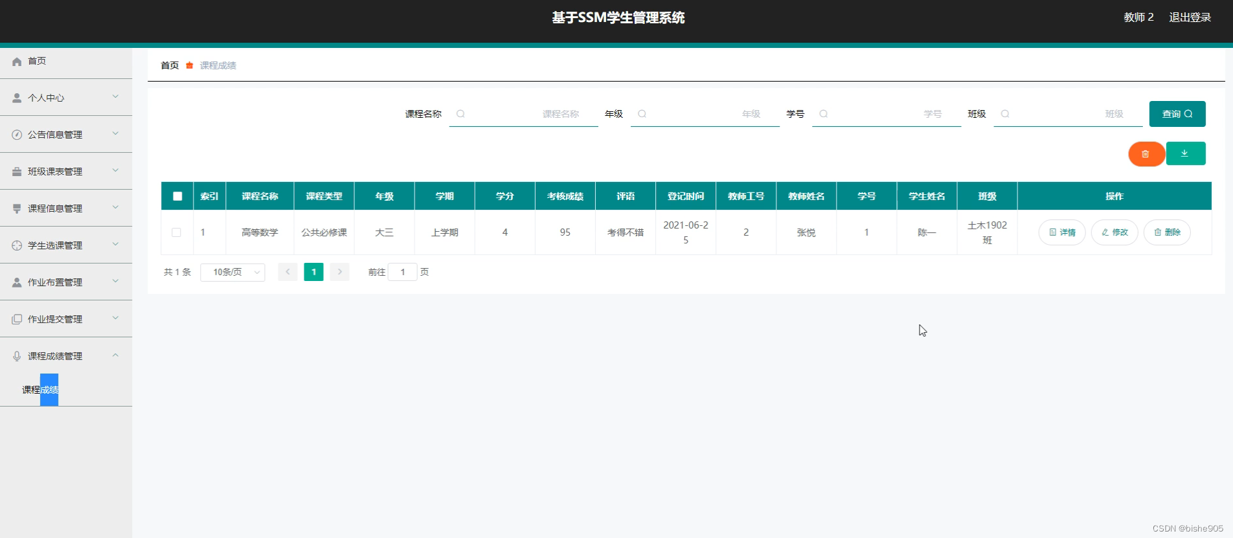This screenshot has width=1233, height=538.
Task: Click the search icon in 班级 field
Action: click(x=1004, y=114)
